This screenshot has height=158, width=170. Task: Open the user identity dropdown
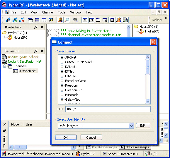pyautogui.click(x=131, y=126)
